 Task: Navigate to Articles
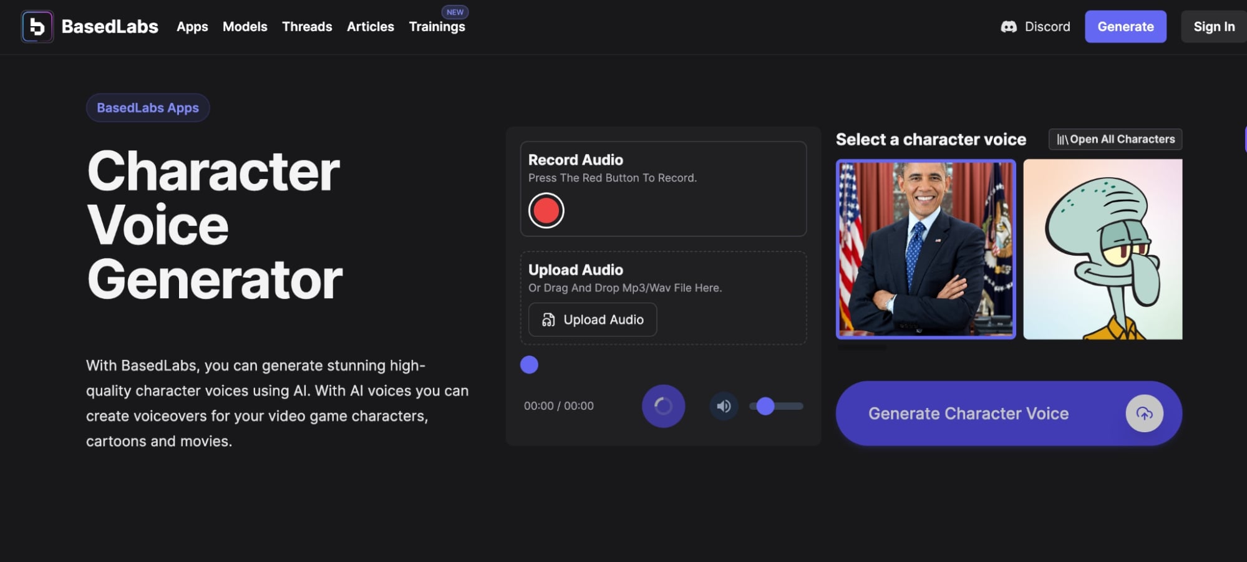[370, 27]
